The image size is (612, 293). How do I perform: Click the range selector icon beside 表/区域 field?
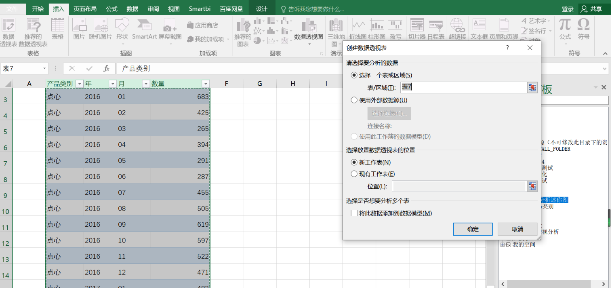coord(532,87)
